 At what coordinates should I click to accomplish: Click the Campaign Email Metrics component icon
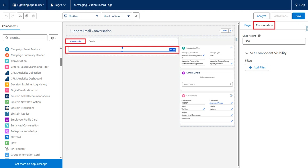click(7, 49)
